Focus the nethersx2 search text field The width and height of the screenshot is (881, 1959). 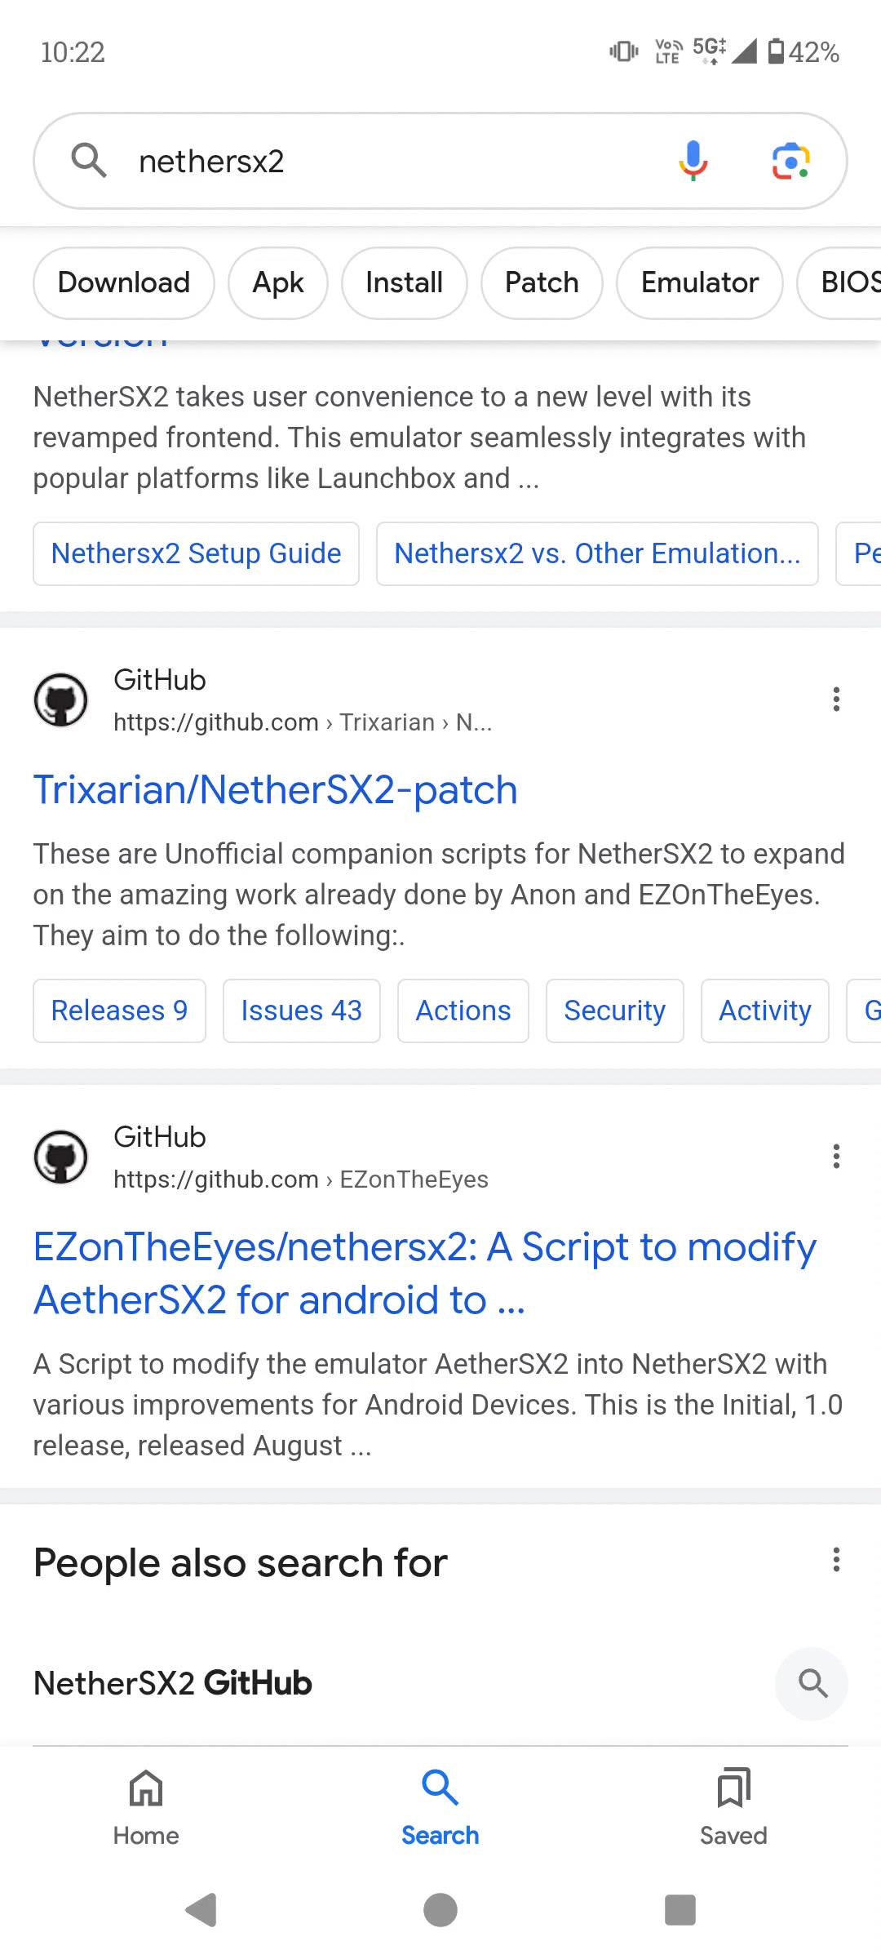click(392, 162)
